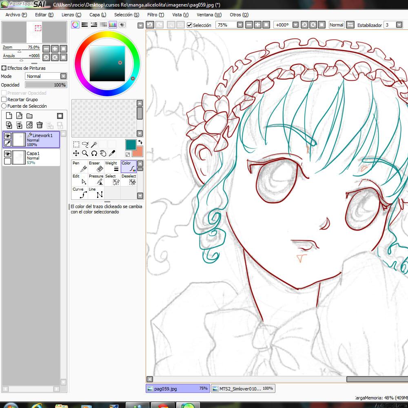Open the Capa menu
Viewport: 408px width, 408px height.
click(98, 15)
